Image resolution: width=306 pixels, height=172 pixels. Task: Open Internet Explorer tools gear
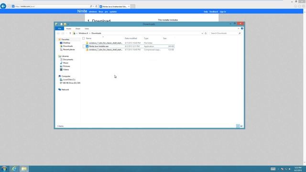(303, 6)
